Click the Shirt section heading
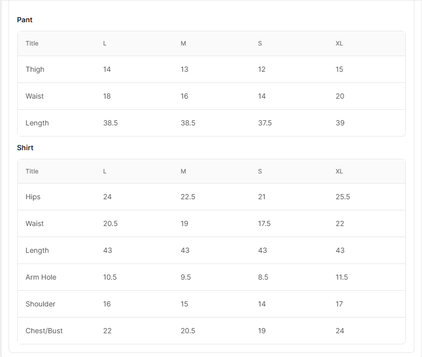 (x=25, y=148)
